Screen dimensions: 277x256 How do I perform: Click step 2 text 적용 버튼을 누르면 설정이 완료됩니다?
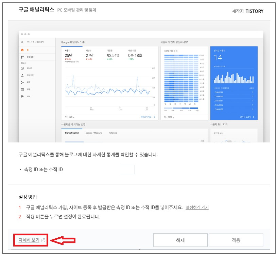coord(63,217)
